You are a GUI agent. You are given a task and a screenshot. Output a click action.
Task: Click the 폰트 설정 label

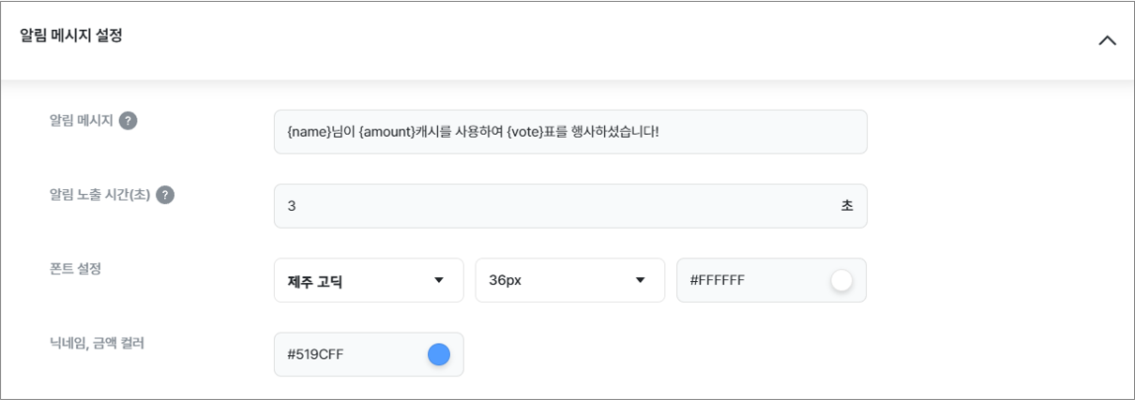coord(75,269)
